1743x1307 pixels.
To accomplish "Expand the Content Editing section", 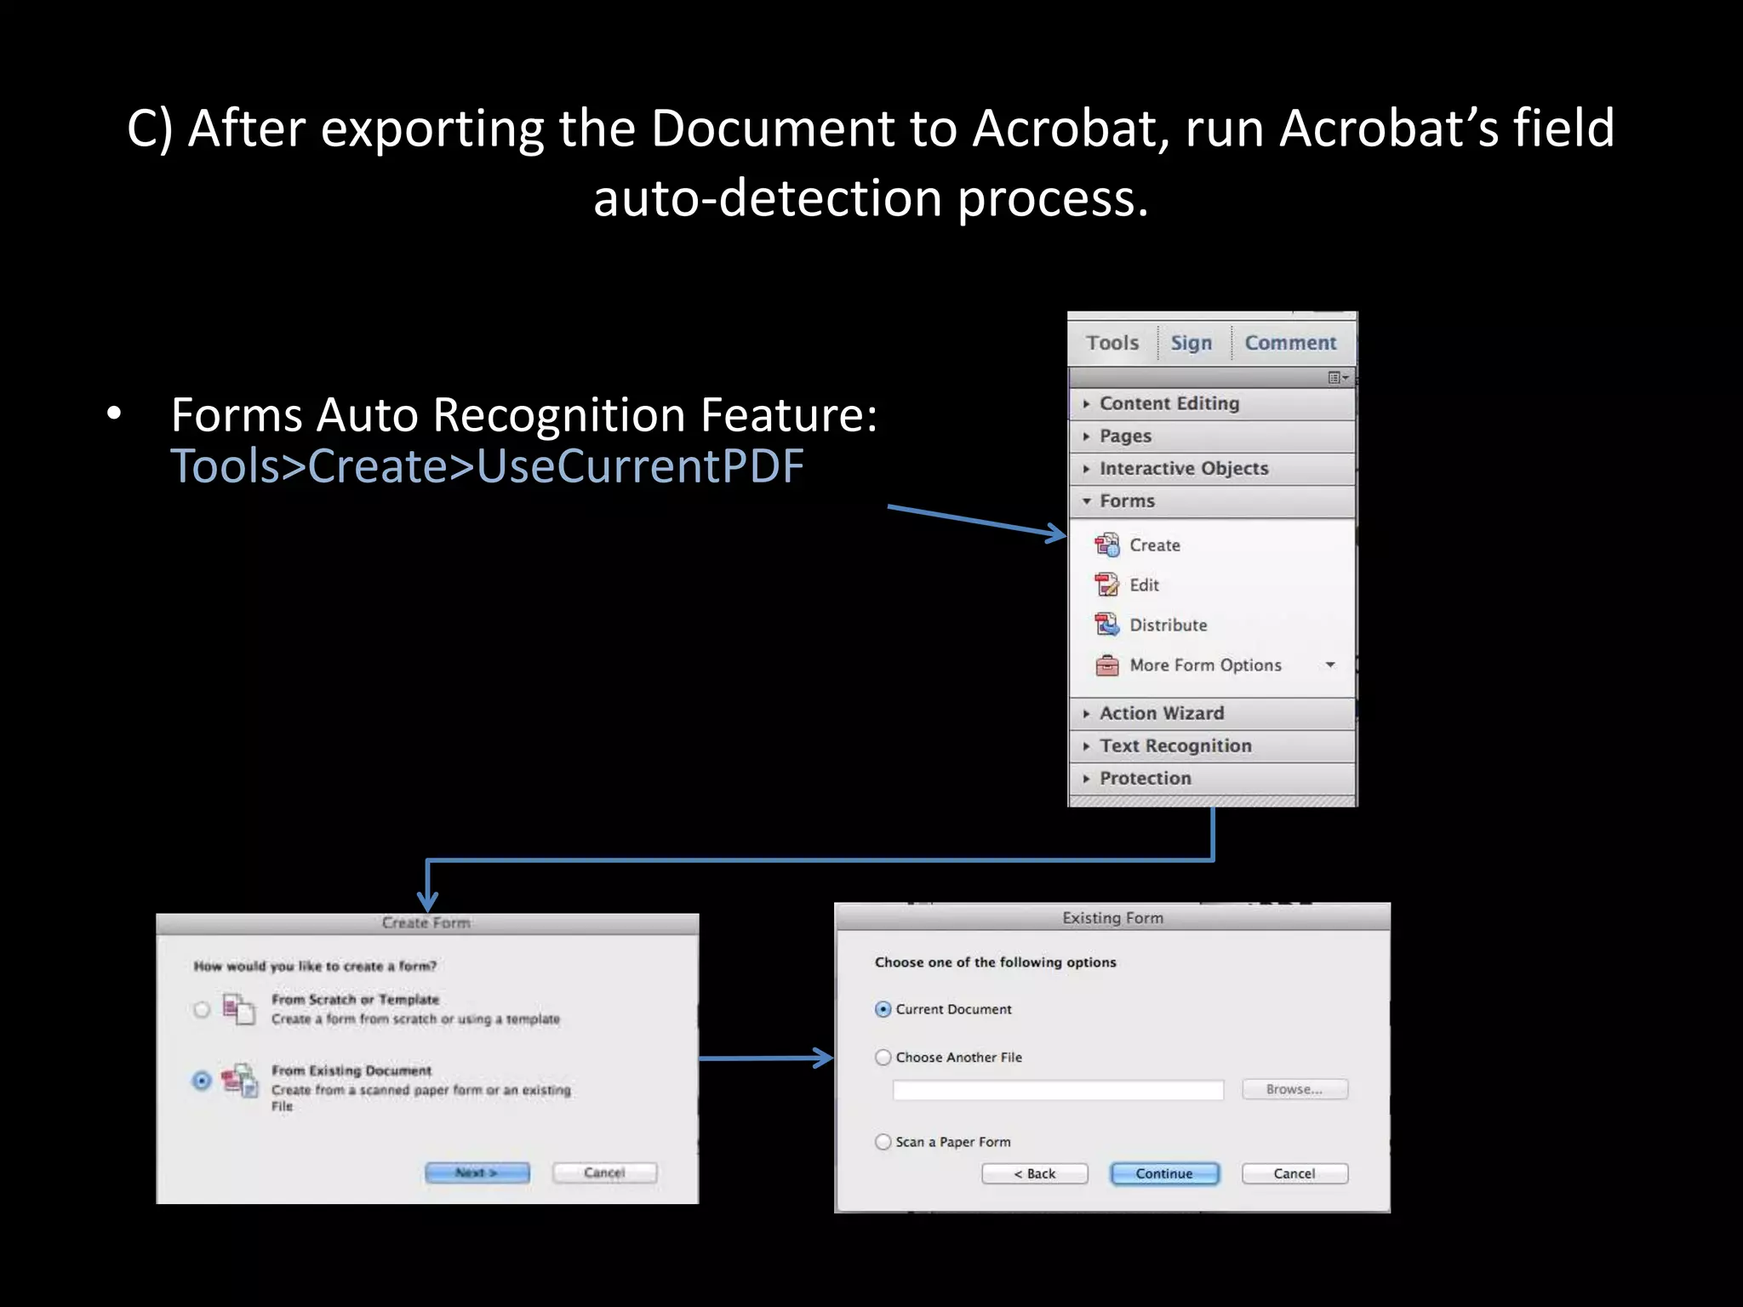I will [1169, 403].
